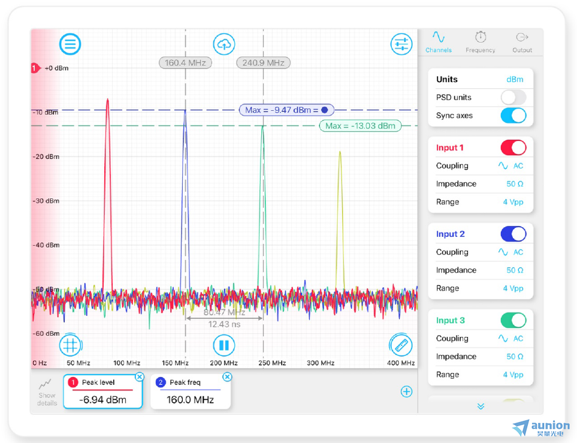The image size is (577, 443).
Task: Change Input 1 impedance 50 Ω
Action: pos(515,184)
